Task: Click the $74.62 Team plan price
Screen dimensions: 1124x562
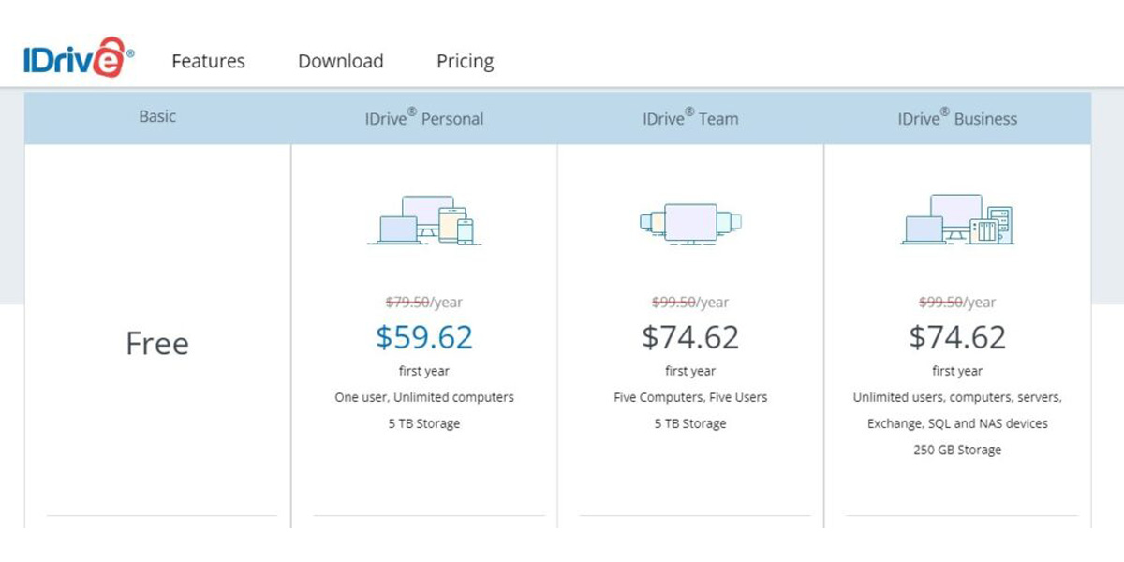Action: tap(690, 336)
